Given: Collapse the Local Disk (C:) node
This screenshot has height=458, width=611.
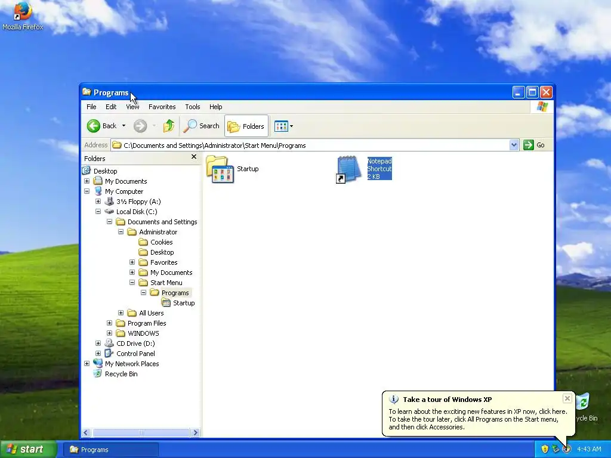Looking at the screenshot, I should [x=98, y=212].
